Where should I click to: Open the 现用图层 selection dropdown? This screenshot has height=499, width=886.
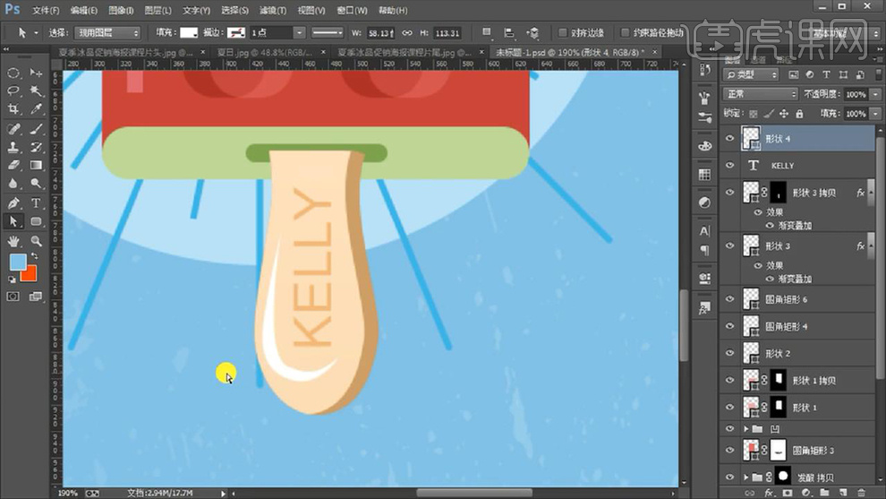click(107, 32)
